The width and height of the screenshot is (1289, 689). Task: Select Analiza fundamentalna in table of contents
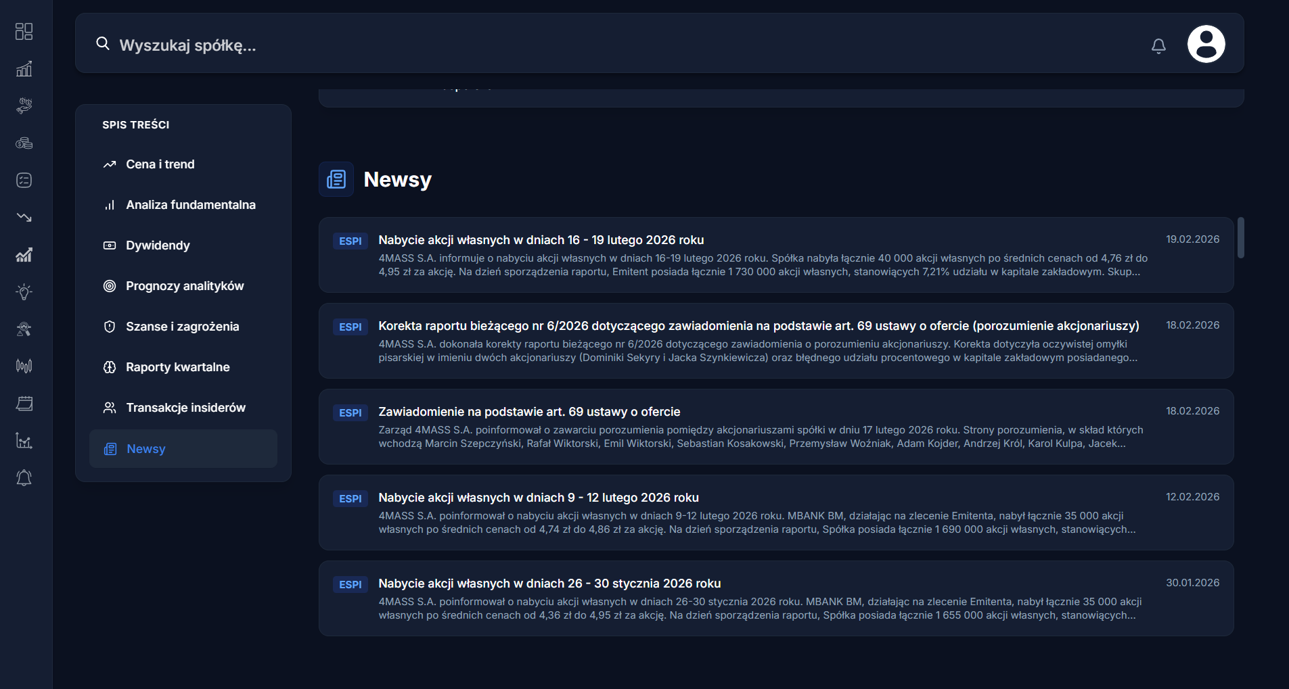tap(190, 205)
